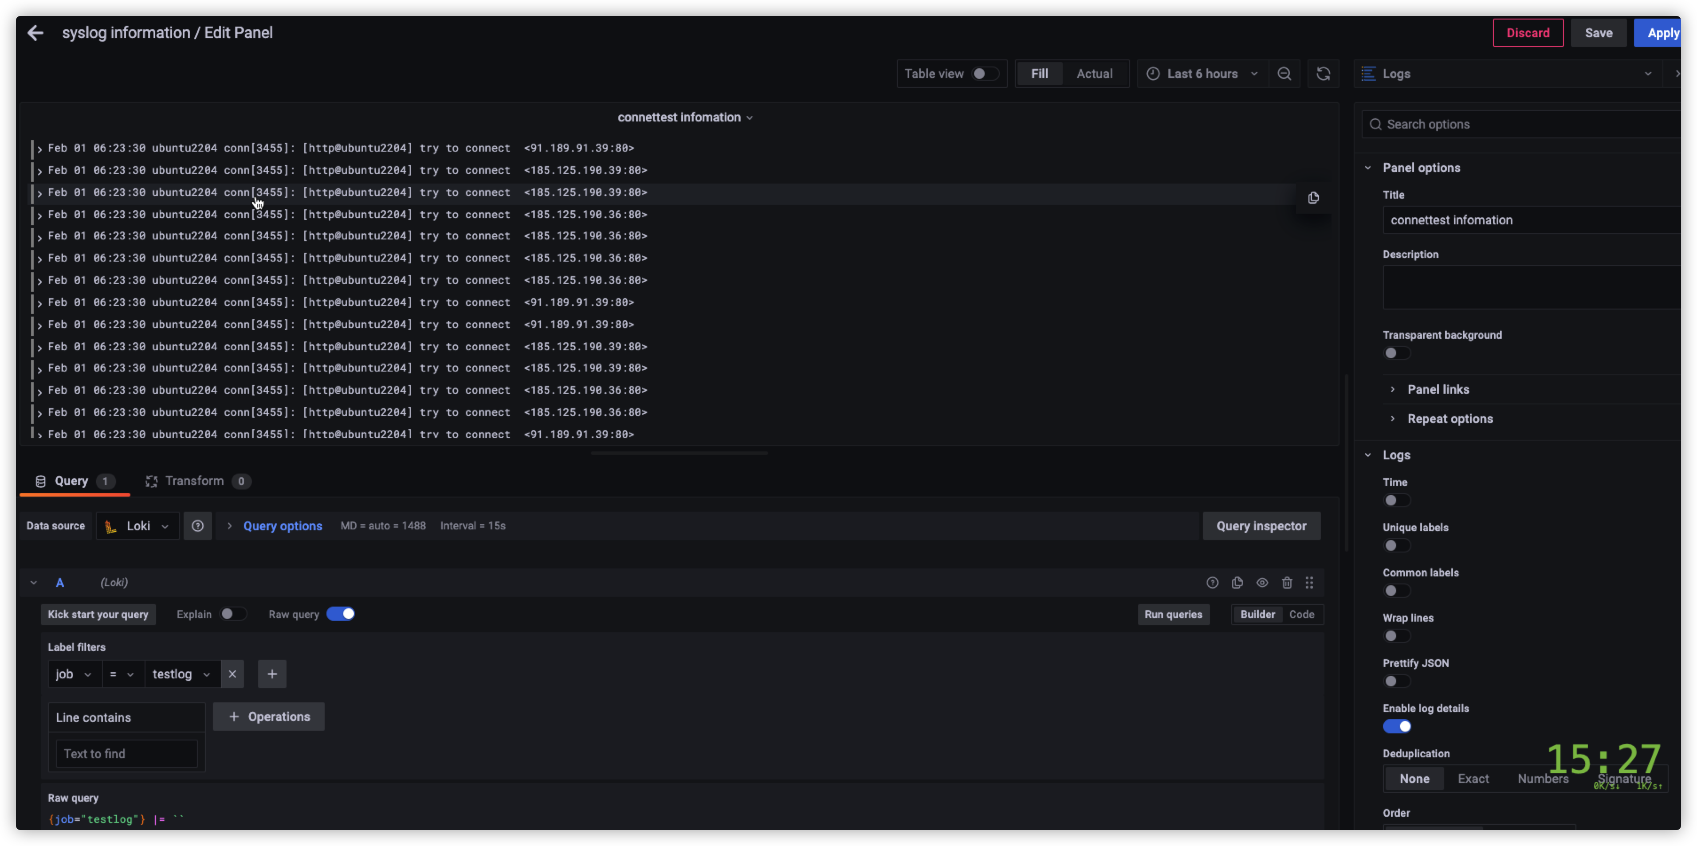Click the refresh panel data icon
This screenshot has width=1697, height=846.
click(x=1323, y=73)
